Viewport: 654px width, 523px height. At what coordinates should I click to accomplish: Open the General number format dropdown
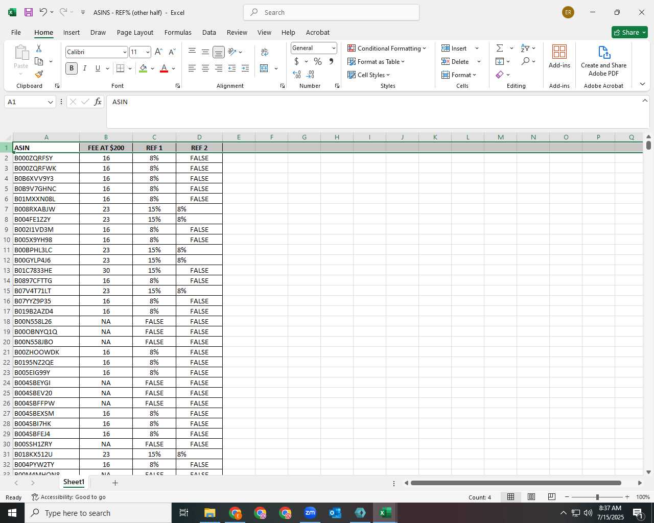coord(334,48)
